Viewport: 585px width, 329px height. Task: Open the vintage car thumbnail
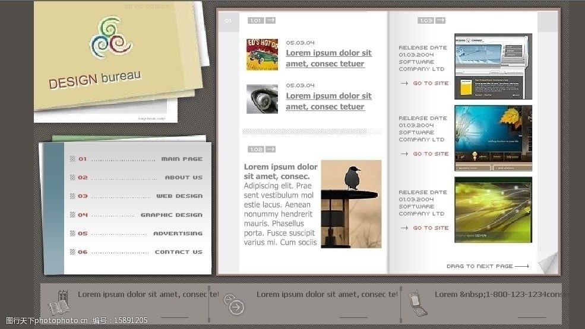click(x=262, y=55)
